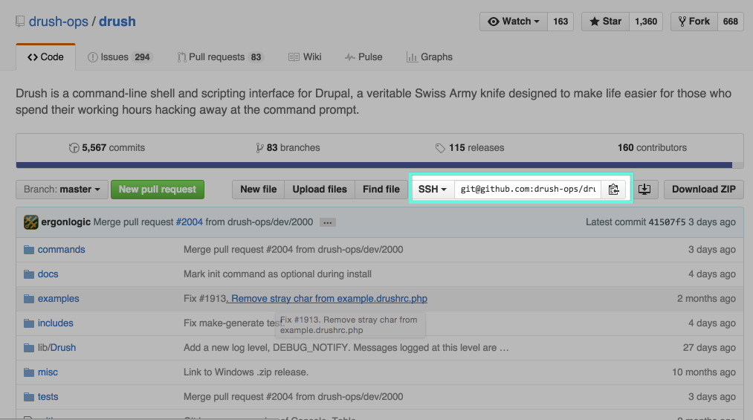The width and height of the screenshot is (753, 420).
Task: Open the Wiki tab
Action: [305, 57]
